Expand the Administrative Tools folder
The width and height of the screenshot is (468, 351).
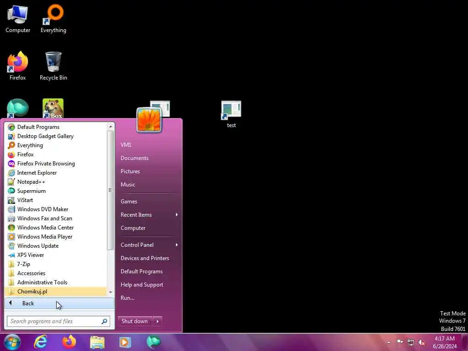pyautogui.click(x=56, y=282)
